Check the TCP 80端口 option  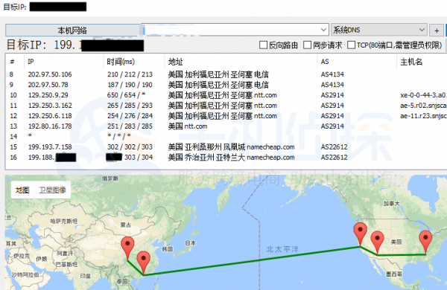point(351,45)
